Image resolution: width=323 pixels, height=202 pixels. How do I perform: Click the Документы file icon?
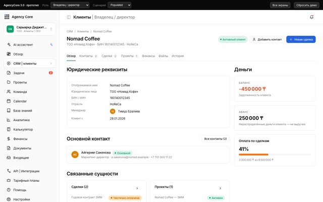point(9,148)
